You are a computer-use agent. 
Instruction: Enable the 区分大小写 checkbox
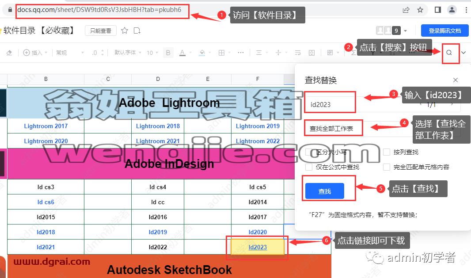[308, 152]
